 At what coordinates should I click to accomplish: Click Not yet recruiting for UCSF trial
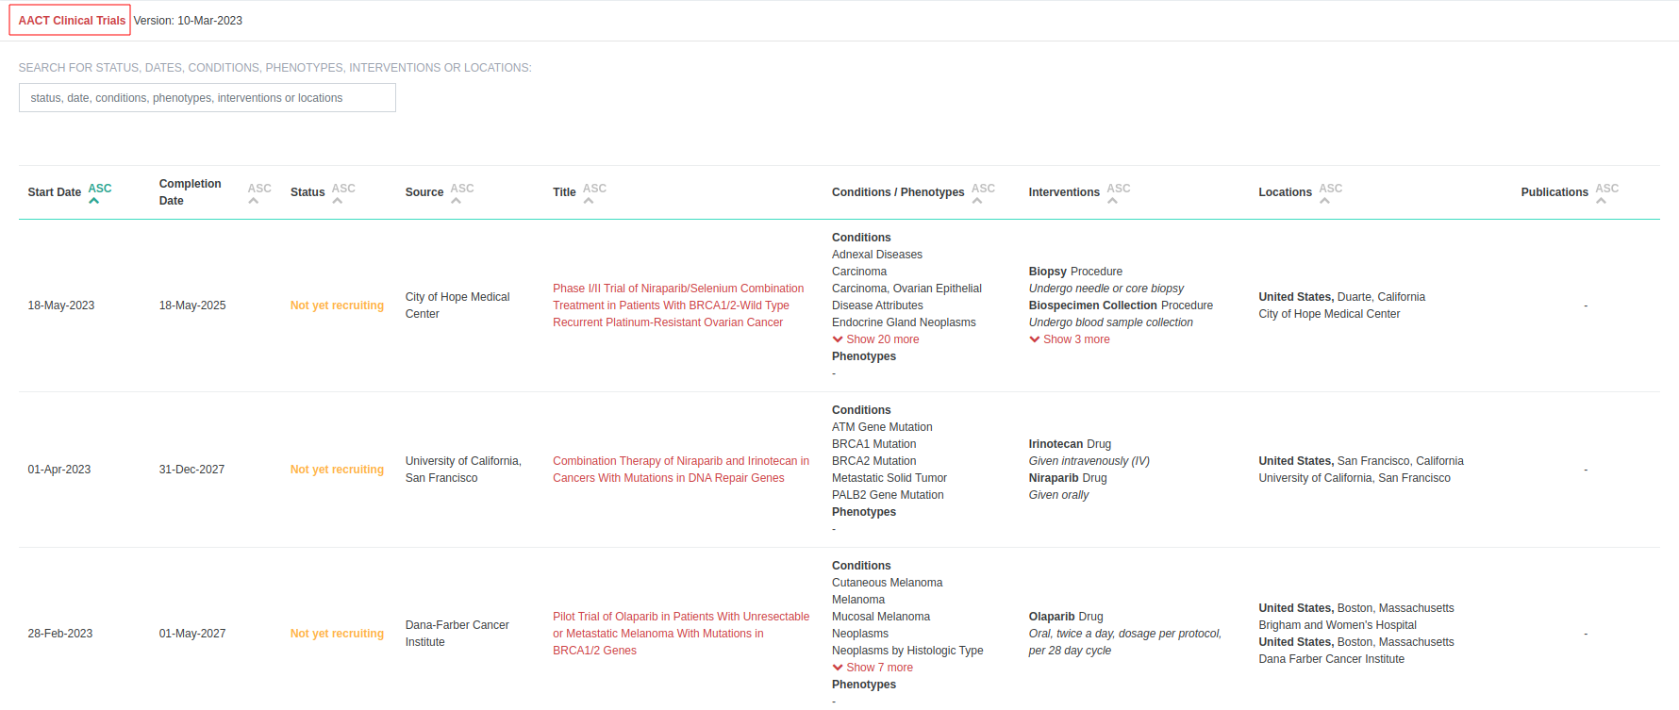tap(337, 470)
